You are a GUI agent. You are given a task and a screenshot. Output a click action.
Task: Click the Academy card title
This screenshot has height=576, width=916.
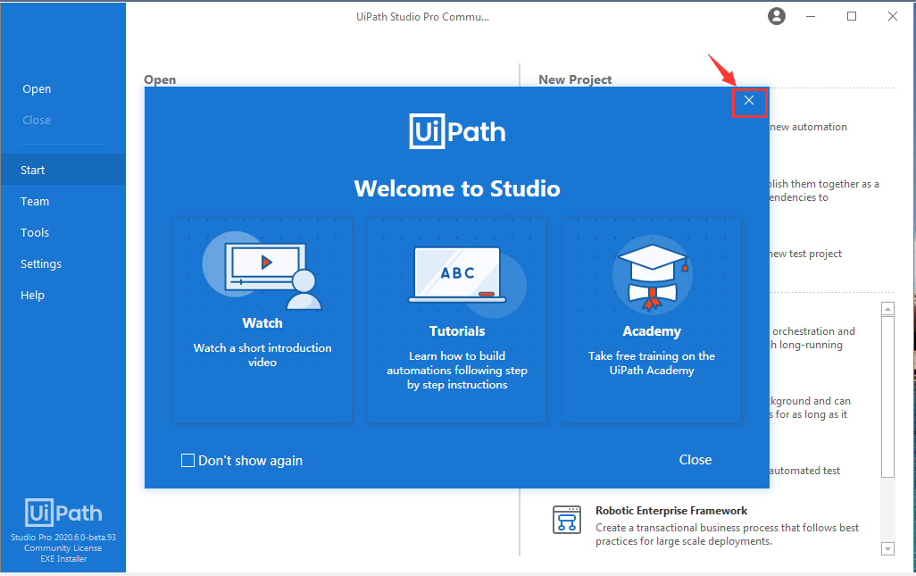pos(652,331)
